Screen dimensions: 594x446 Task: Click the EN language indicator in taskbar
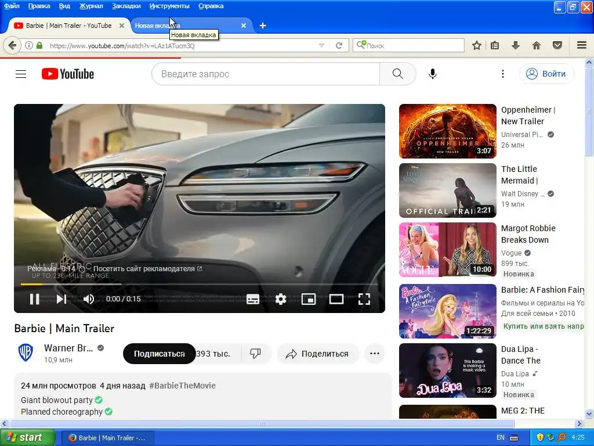[x=501, y=438]
